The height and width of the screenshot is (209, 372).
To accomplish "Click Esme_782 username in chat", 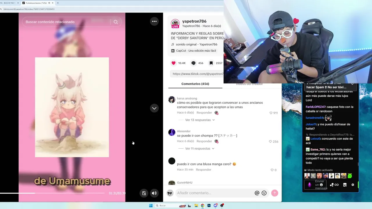I will (318, 149).
